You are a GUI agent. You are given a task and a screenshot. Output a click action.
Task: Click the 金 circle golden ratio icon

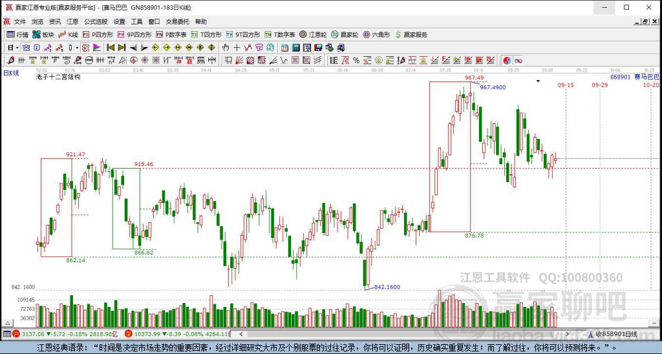click(378, 60)
